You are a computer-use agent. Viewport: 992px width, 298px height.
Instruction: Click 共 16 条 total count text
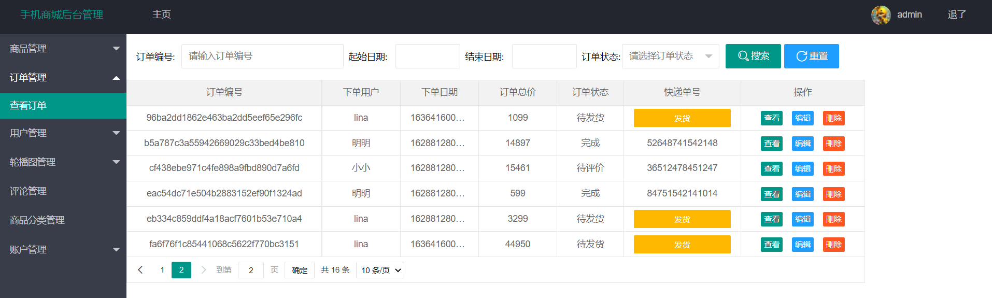click(x=335, y=270)
